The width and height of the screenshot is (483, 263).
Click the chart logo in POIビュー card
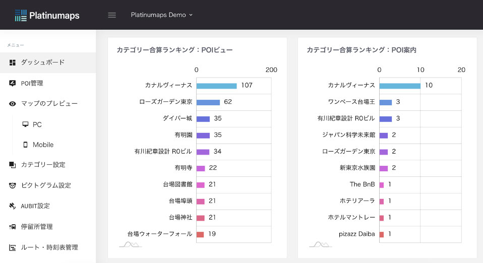(x=130, y=244)
